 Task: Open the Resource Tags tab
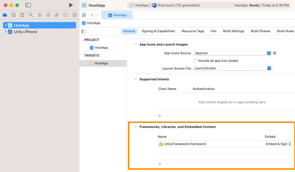[193, 31]
